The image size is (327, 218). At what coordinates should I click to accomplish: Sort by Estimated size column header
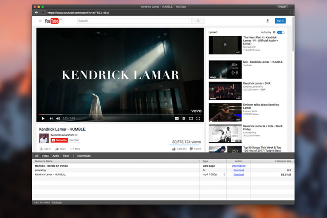(x=272, y=161)
